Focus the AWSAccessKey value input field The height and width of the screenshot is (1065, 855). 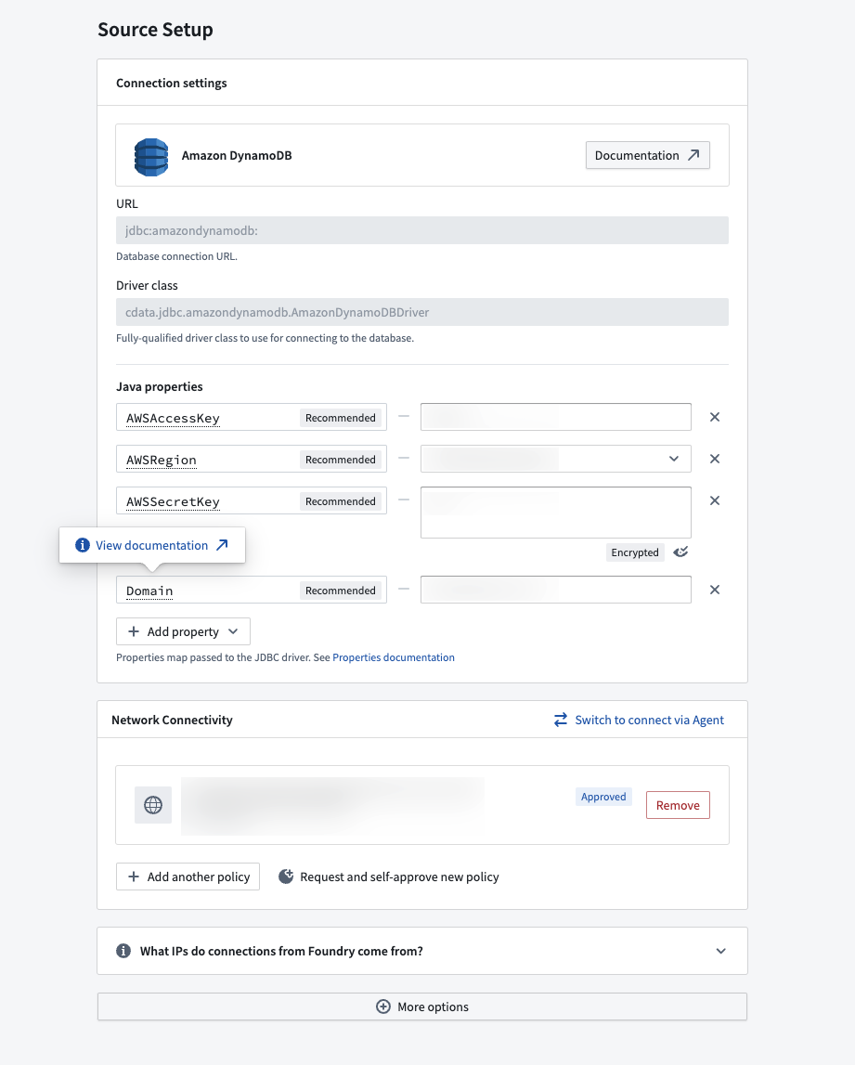(x=555, y=417)
